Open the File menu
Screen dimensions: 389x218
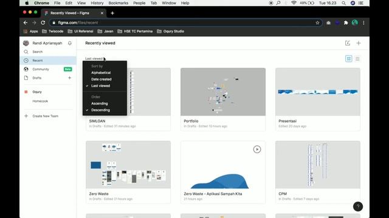point(57,3)
